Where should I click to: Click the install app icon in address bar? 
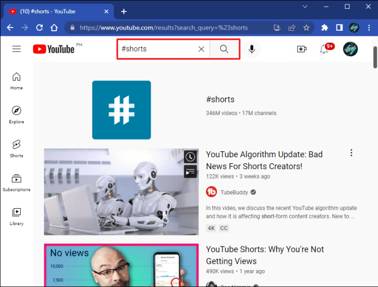(x=277, y=28)
